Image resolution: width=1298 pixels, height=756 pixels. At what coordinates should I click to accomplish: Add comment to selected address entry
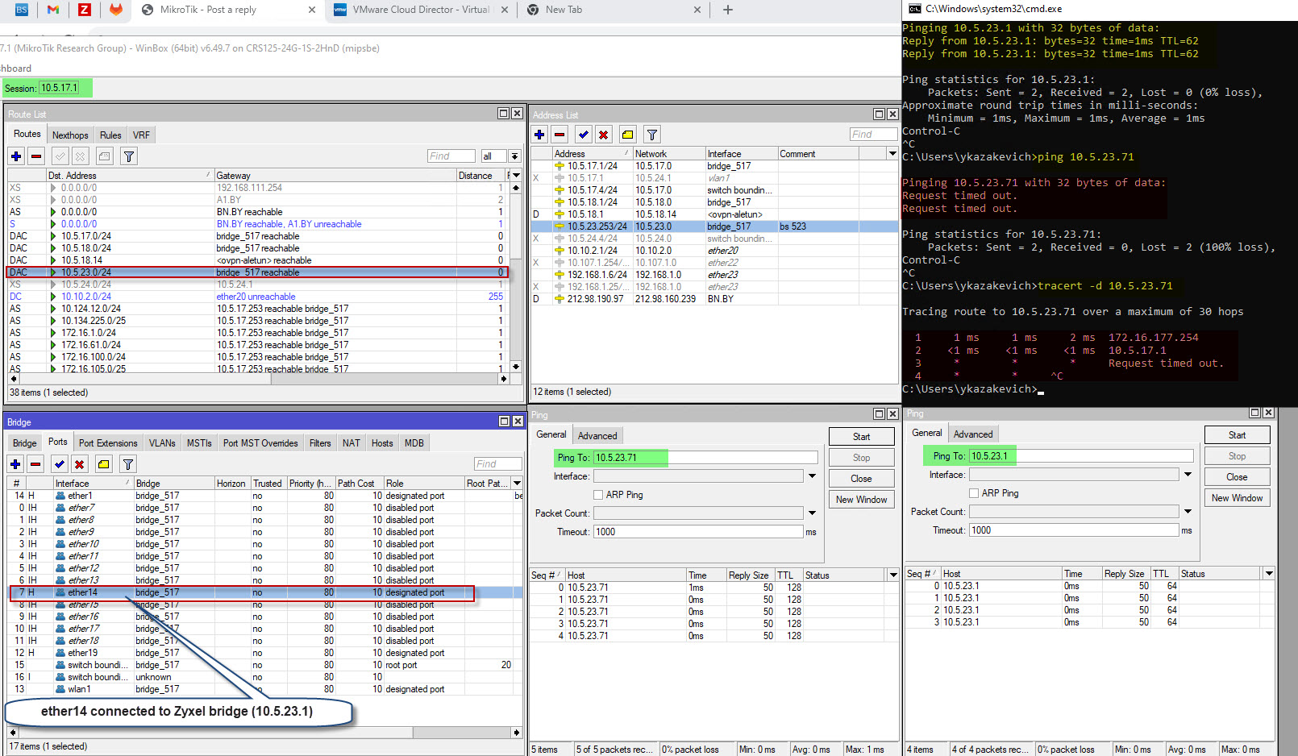pyautogui.click(x=627, y=135)
